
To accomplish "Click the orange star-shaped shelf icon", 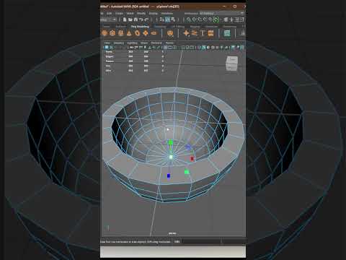I will point(186,33).
